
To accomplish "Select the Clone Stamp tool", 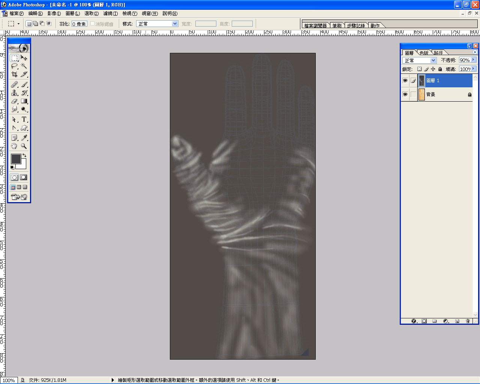I will [14, 93].
